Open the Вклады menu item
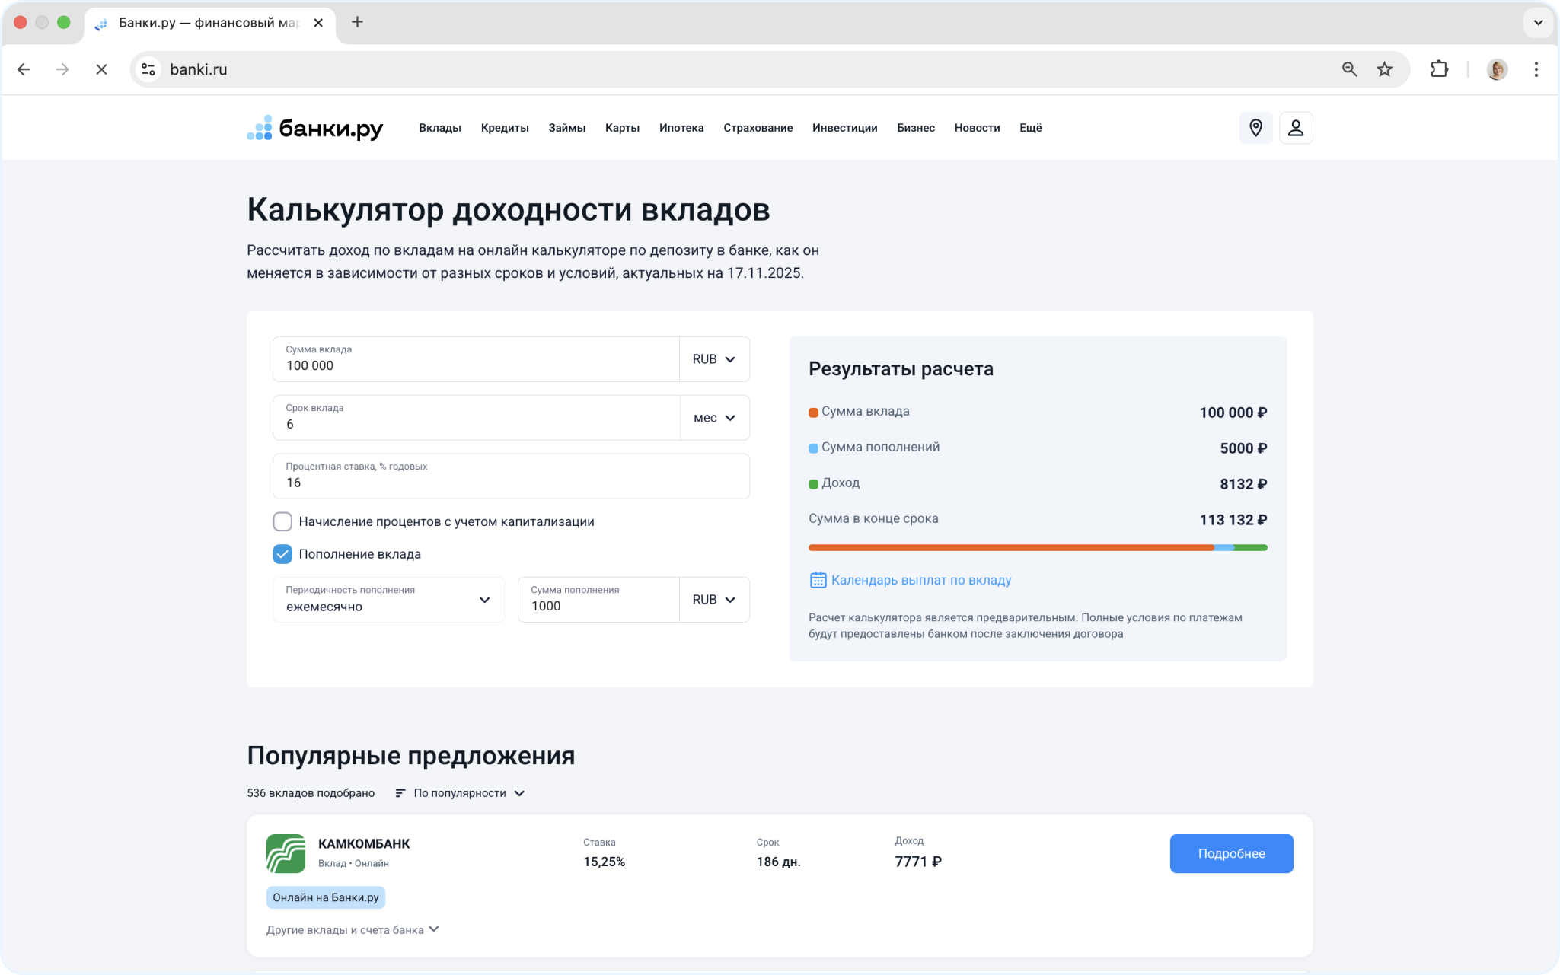The image size is (1560, 975). [439, 128]
